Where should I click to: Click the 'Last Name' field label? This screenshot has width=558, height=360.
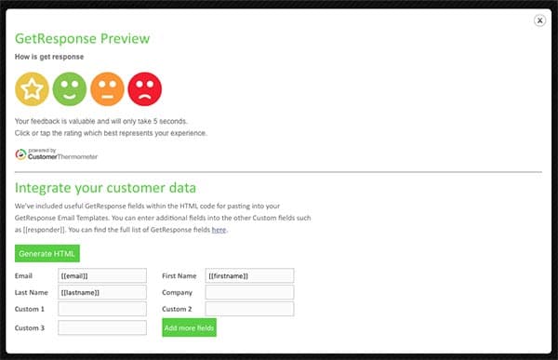(x=32, y=293)
